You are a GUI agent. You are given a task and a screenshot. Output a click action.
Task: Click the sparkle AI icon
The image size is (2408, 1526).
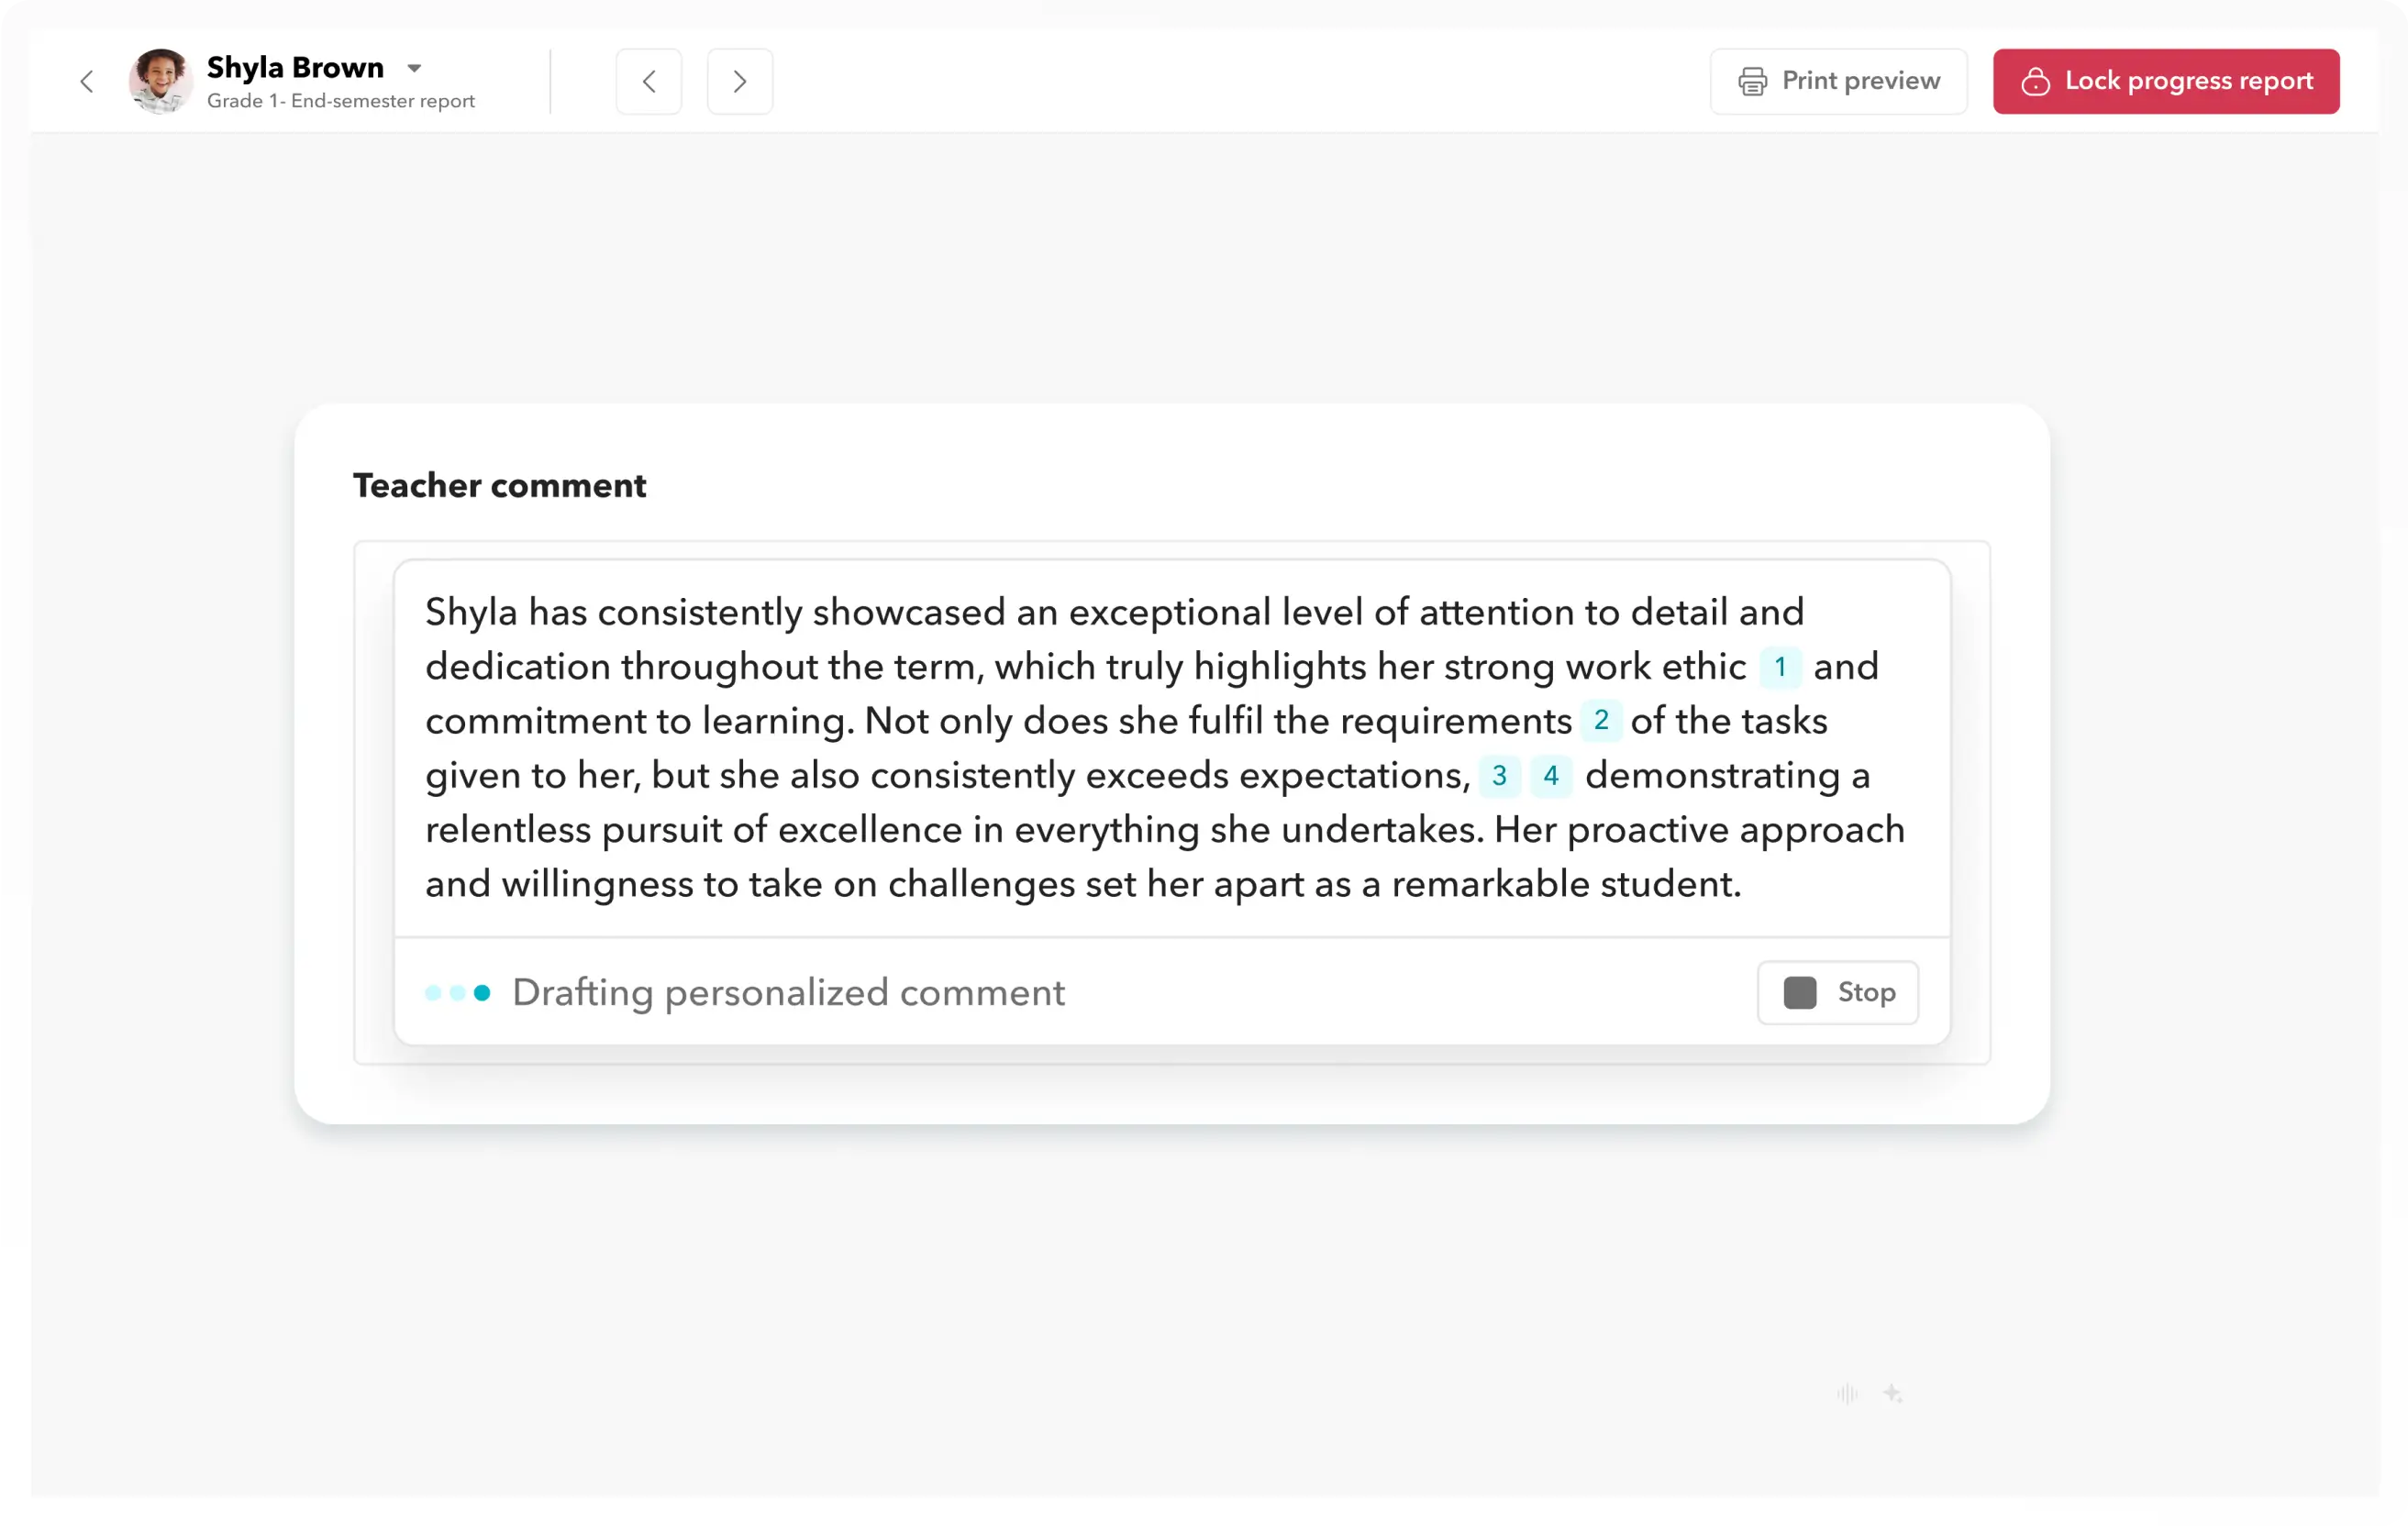point(1892,1393)
